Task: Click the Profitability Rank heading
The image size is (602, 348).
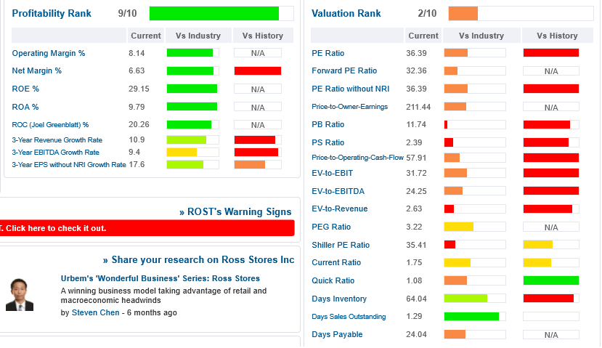Action: coord(52,13)
